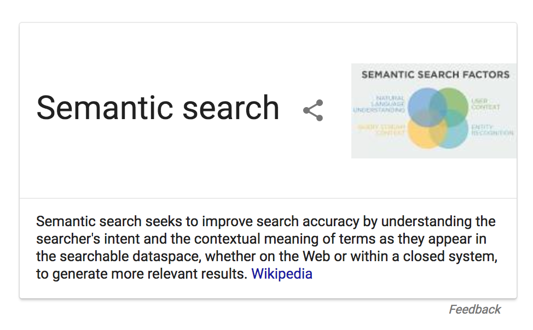
Task: Click the "User Context" diagram label
Action: (485, 104)
